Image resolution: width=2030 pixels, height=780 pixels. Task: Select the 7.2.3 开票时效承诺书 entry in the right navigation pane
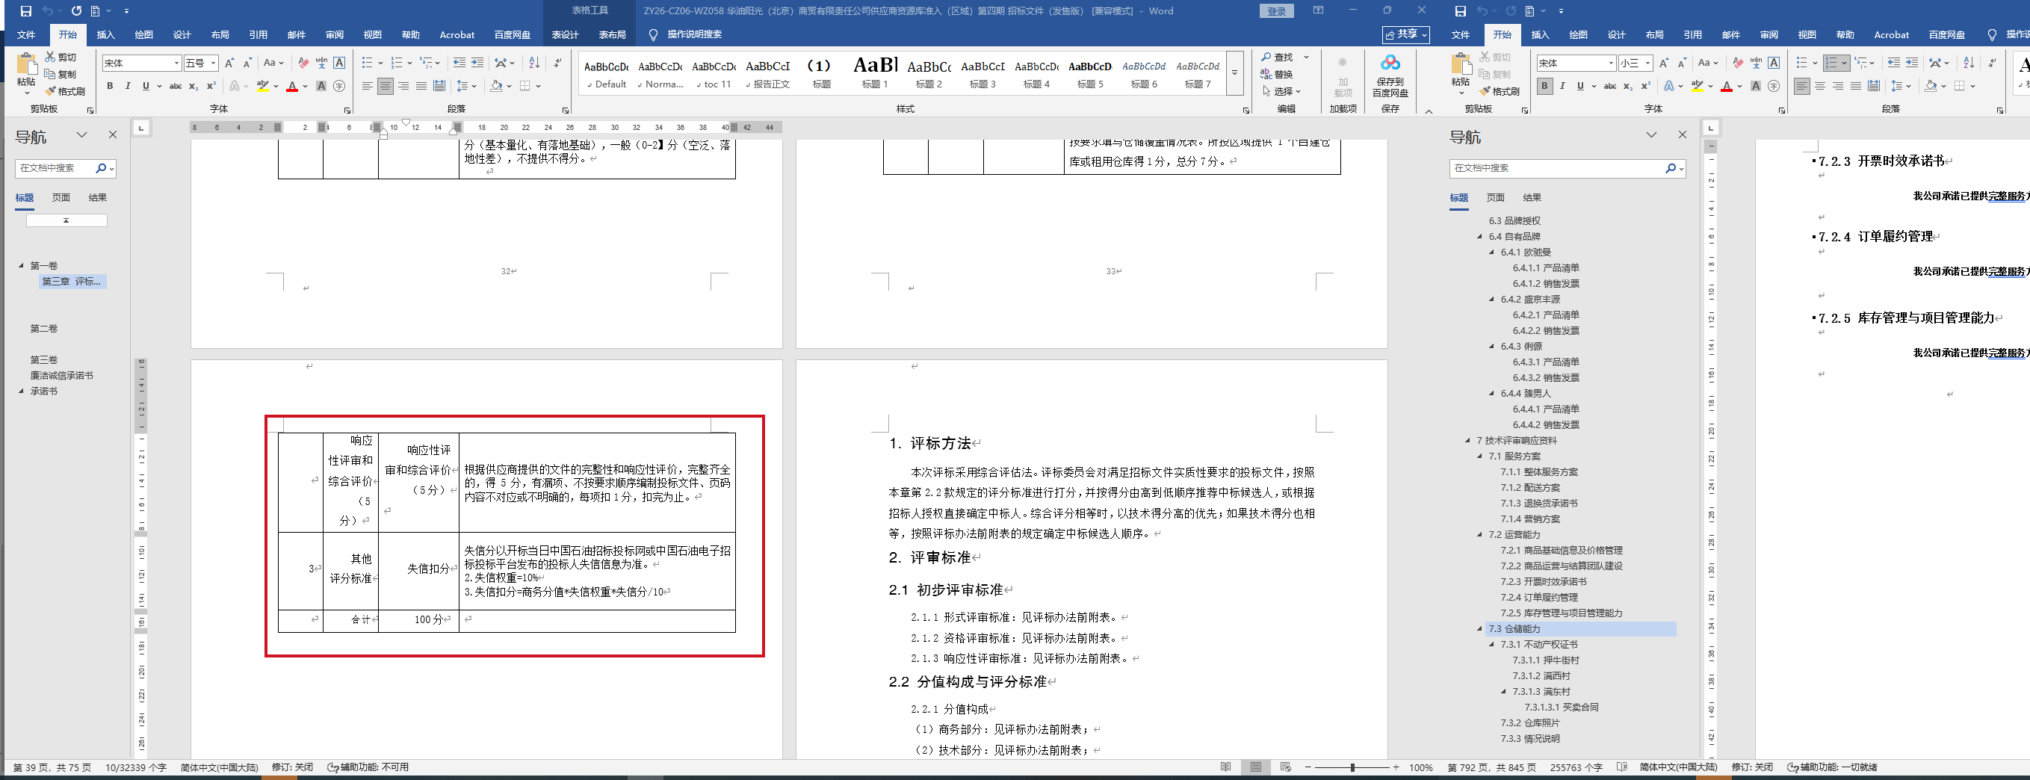(1543, 581)
